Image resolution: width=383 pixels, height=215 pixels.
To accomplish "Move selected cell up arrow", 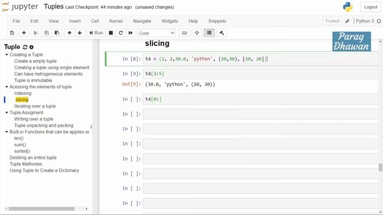I will point(69,33).
